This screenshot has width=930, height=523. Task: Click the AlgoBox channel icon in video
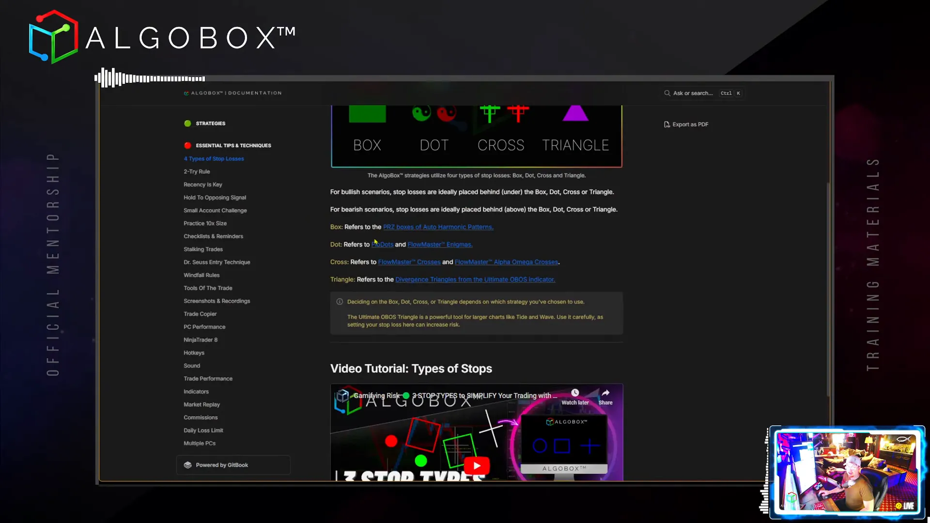343,396
